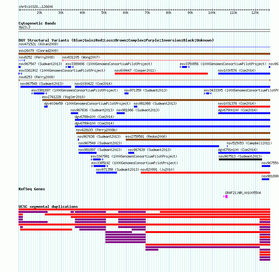Select the OR4F21|NM_001005504 gene label
The height and width of the screenshot is (272, 279).
(243, 193)
